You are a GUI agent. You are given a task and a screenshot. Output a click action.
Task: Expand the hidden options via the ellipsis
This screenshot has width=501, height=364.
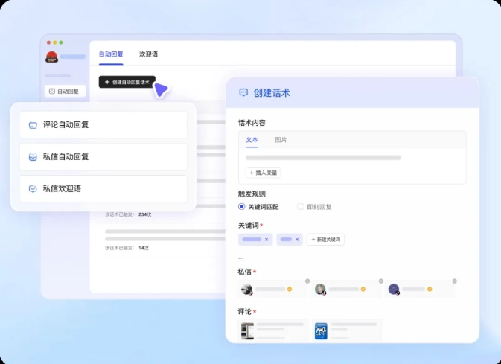pos(241,258)
